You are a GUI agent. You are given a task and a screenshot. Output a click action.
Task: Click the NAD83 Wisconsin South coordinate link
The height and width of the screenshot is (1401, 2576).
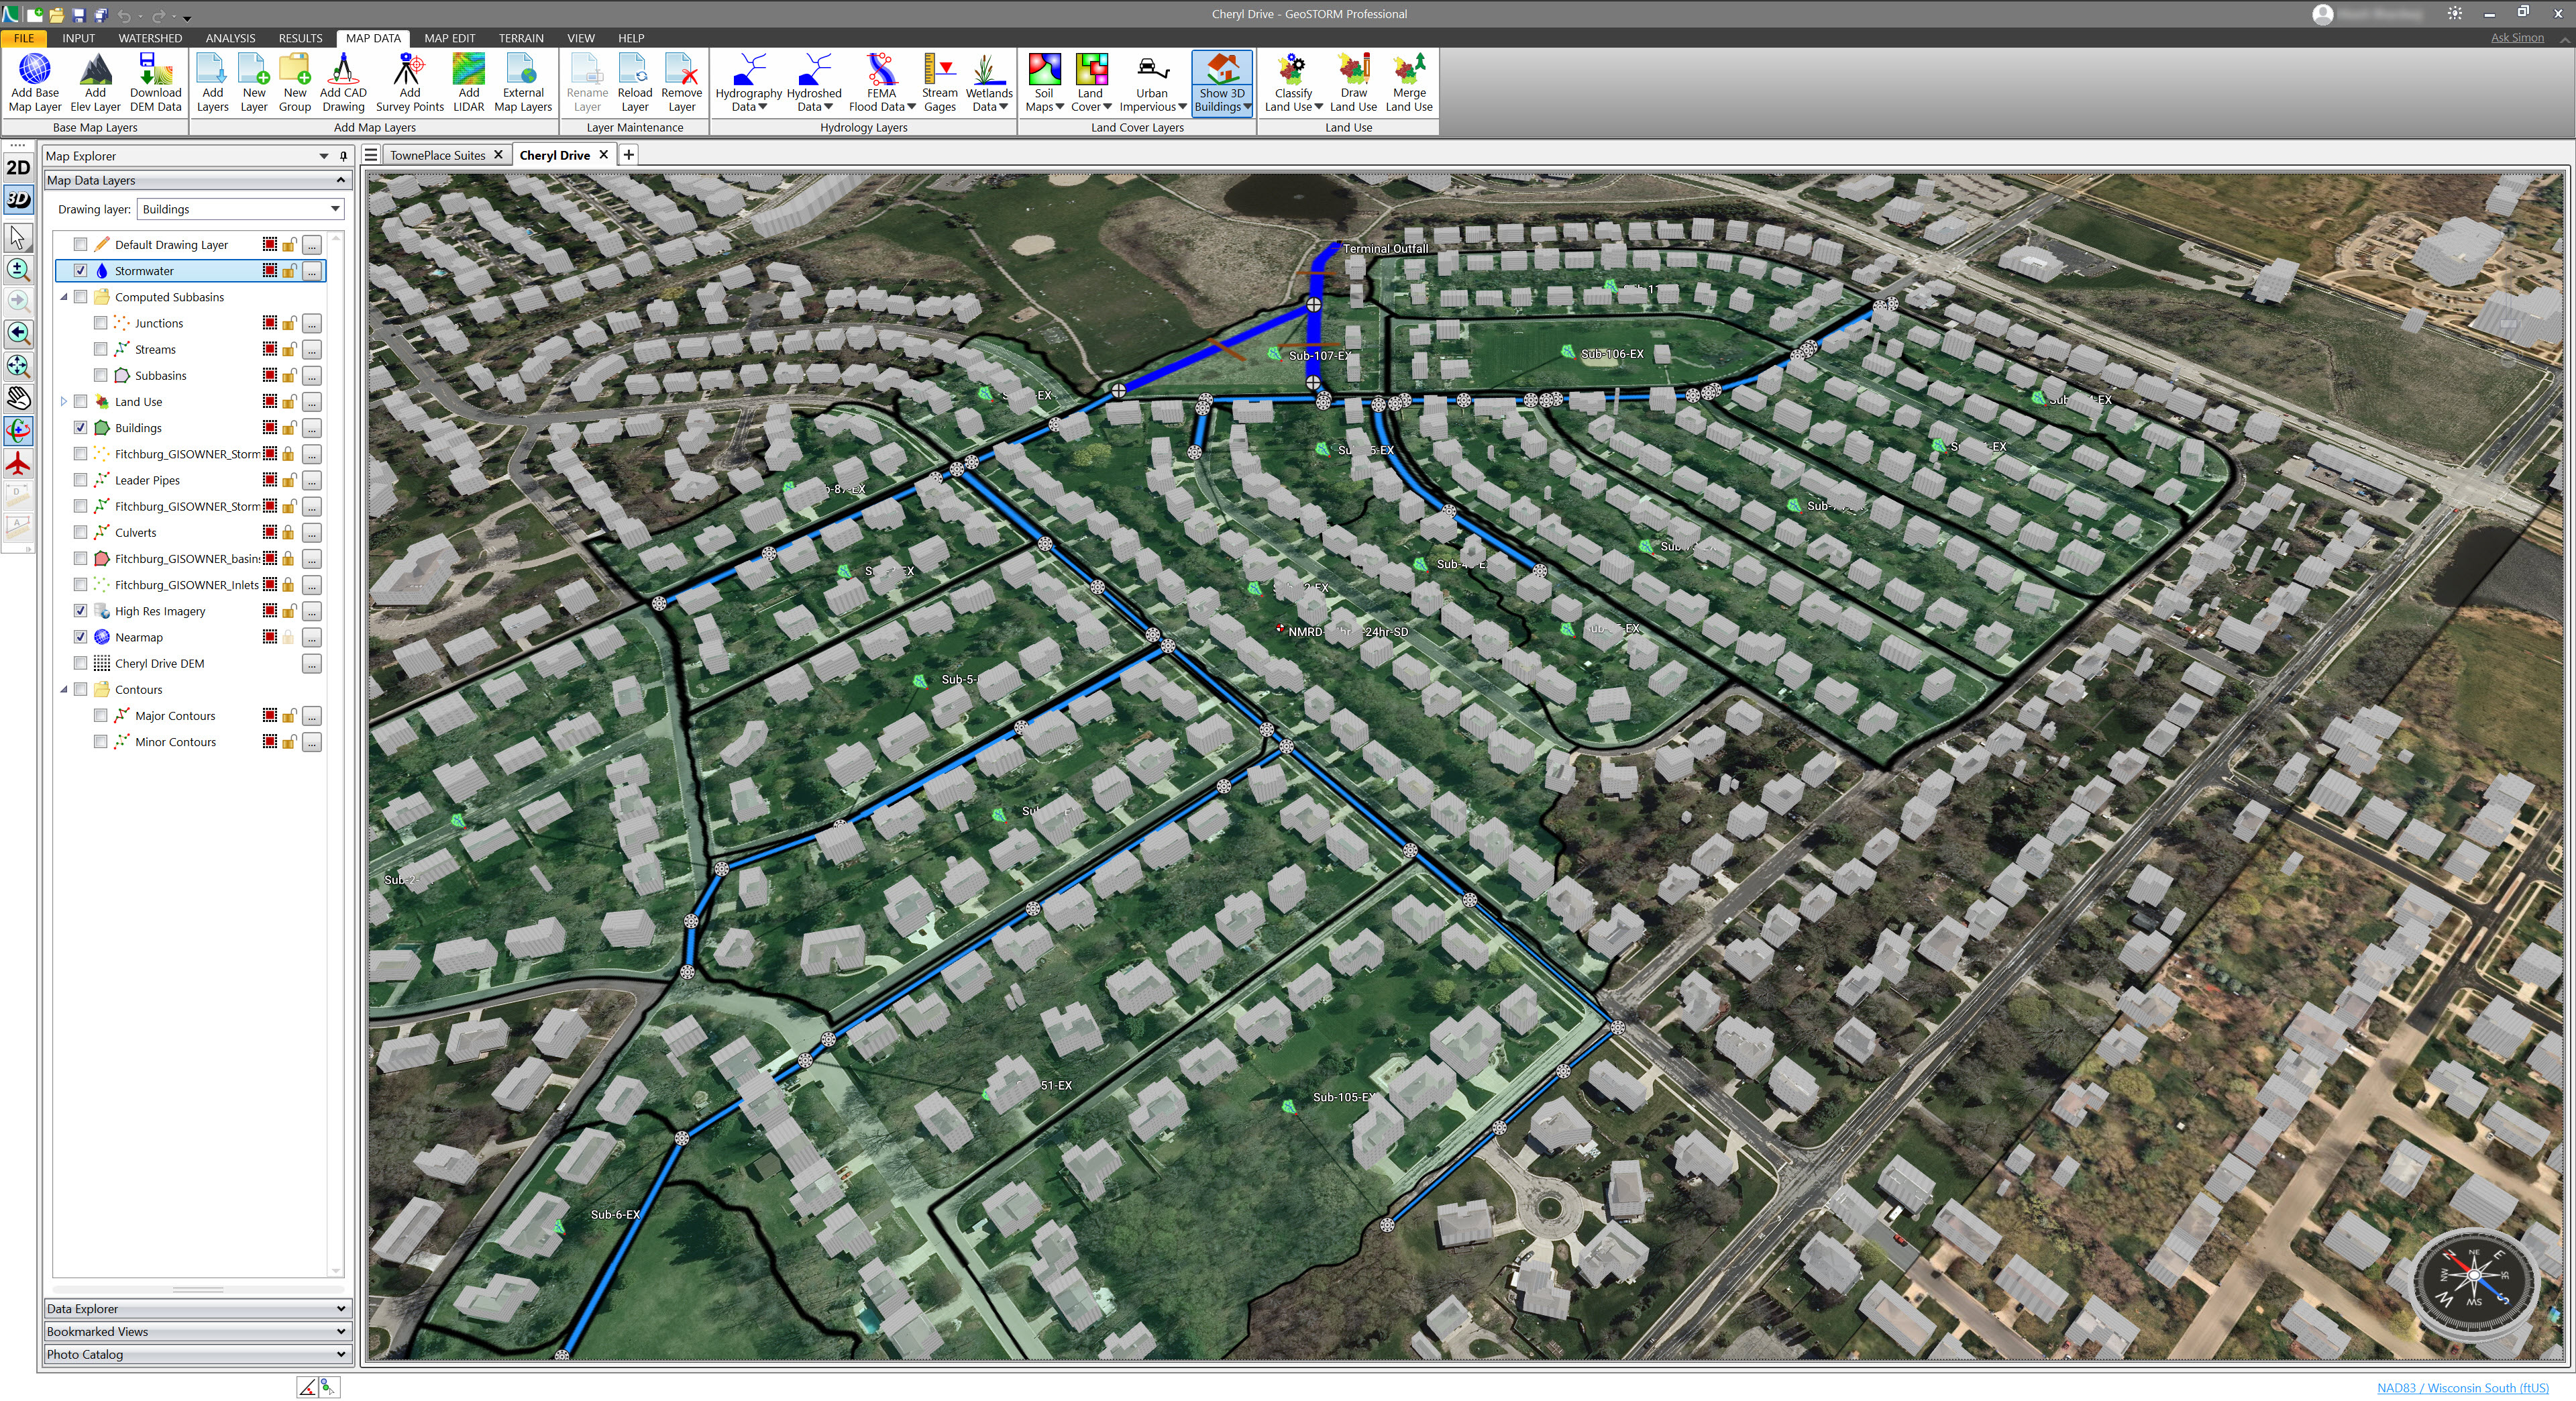tap(2462, 1388)
